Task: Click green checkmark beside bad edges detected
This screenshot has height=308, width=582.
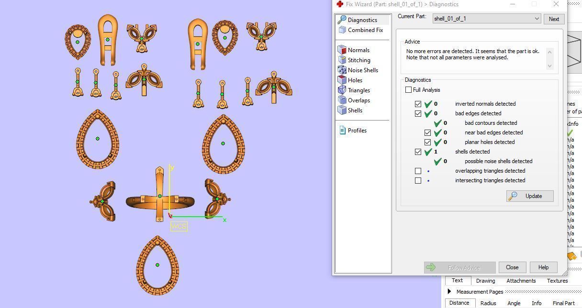Action: pyautogui.click(x=428, y=113)
